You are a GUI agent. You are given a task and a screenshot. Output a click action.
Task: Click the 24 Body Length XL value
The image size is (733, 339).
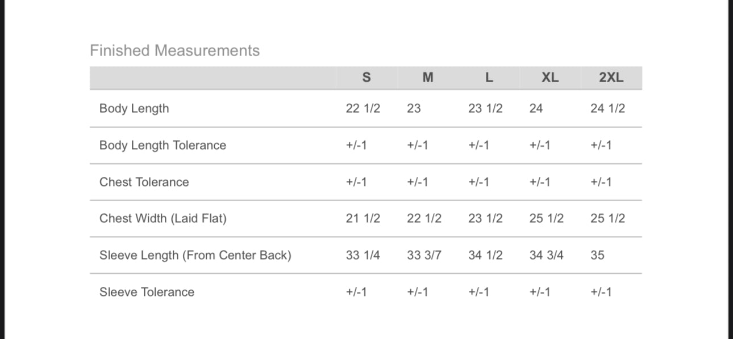pyautogui.click(x=536, y=108)
